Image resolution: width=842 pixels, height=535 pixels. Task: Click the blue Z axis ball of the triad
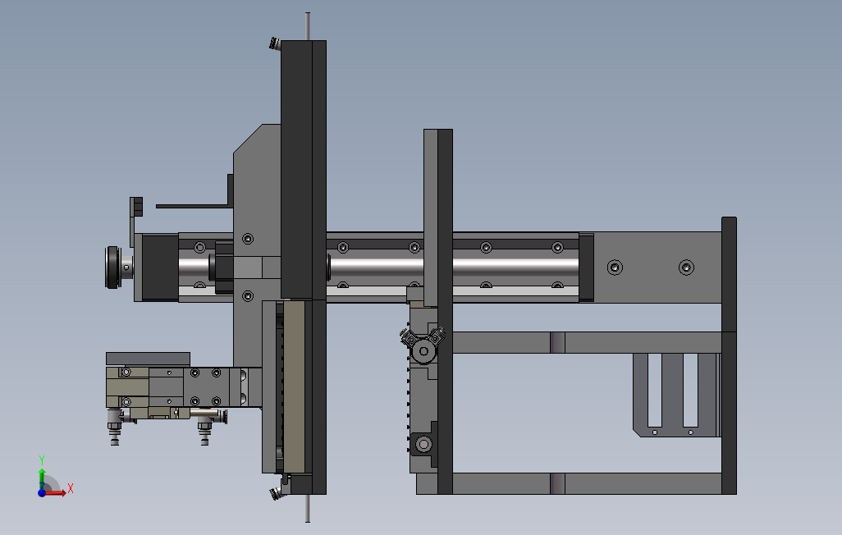(42, 492)
